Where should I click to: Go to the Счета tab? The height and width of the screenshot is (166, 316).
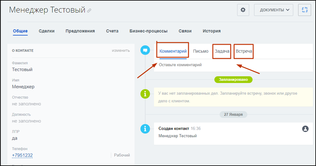(x=112, y=31)
